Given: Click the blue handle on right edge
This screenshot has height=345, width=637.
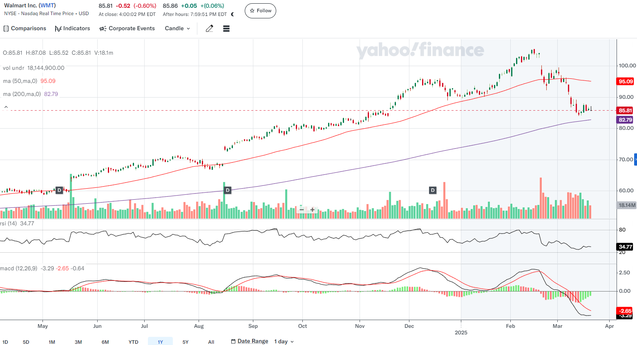Looking at the screenshot, I should pyautogui.click(x=635, y=159).
